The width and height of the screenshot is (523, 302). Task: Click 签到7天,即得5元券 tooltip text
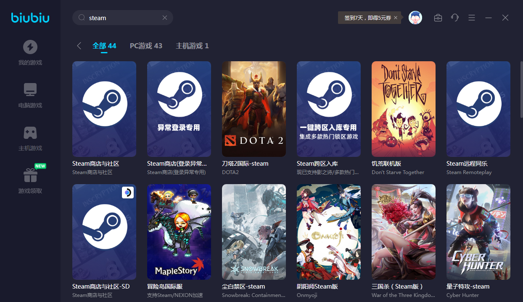(368, 18)
